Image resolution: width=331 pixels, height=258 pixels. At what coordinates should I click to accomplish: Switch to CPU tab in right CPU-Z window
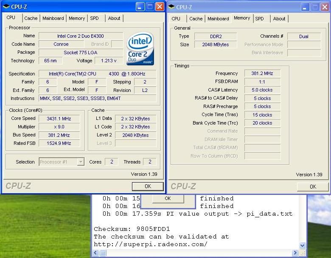click(x=176, y=19)
